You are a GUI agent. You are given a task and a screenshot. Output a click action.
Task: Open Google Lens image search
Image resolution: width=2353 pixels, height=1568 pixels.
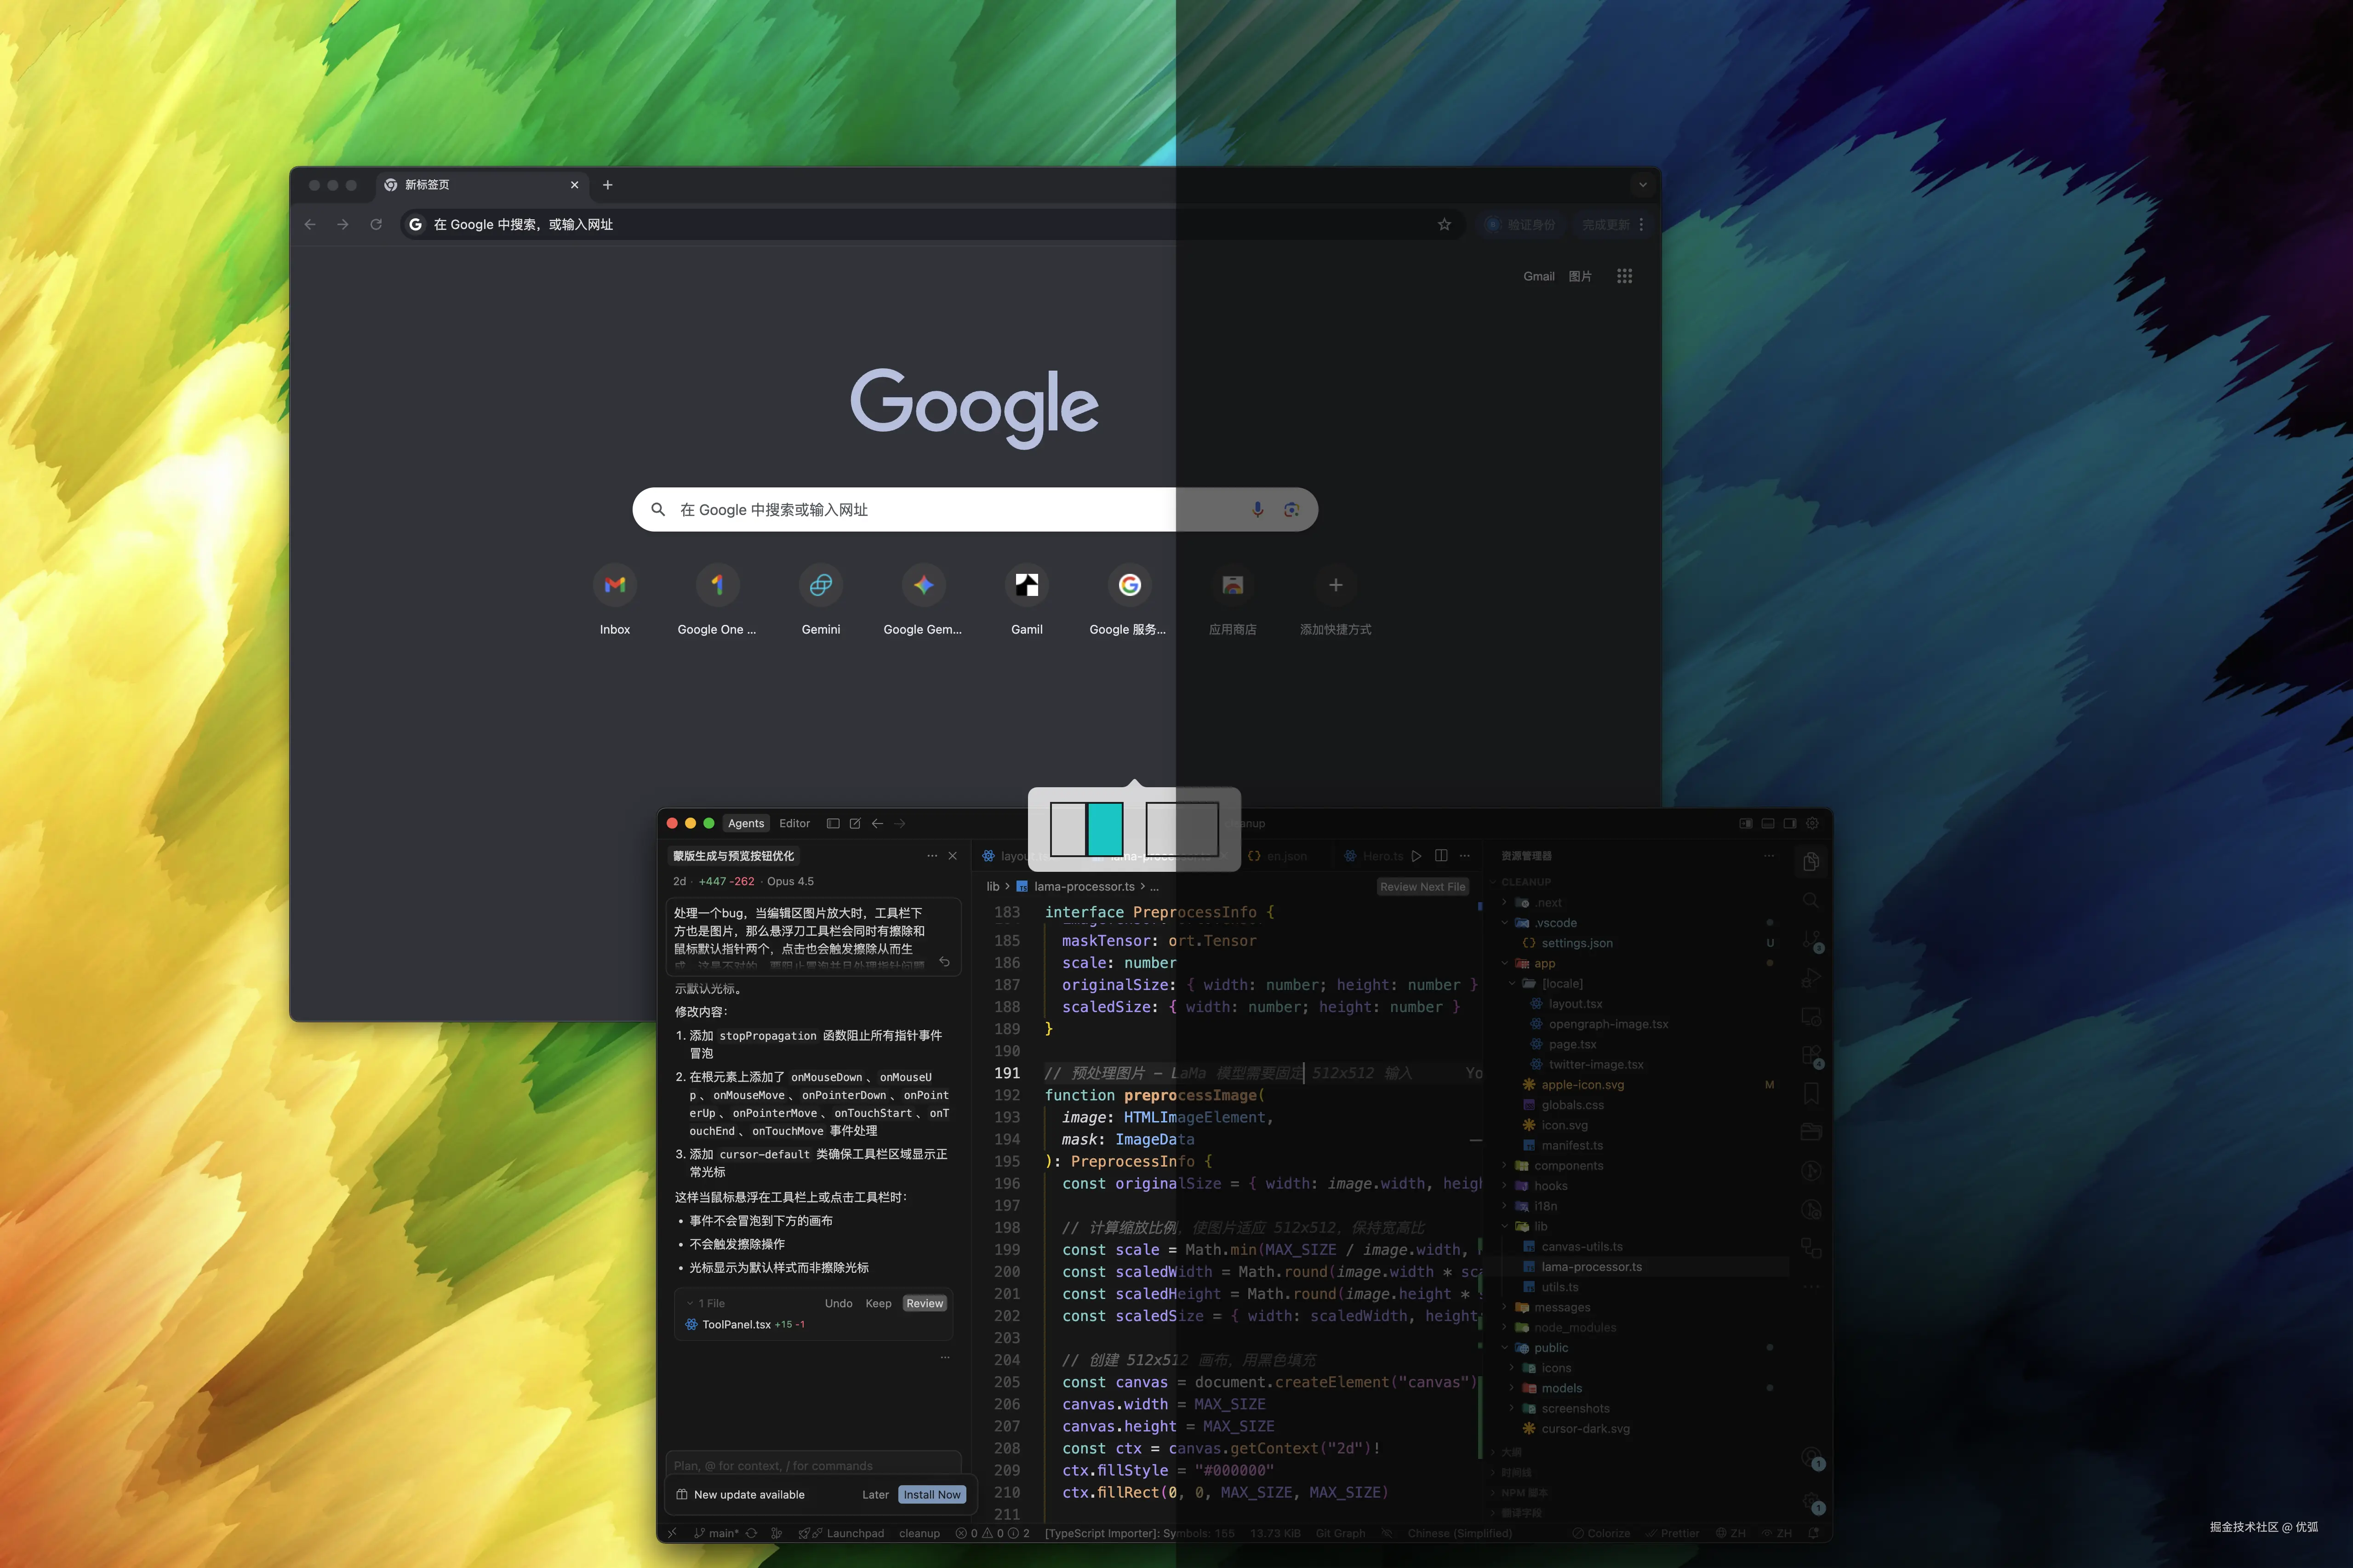(x=1291, y=509)
